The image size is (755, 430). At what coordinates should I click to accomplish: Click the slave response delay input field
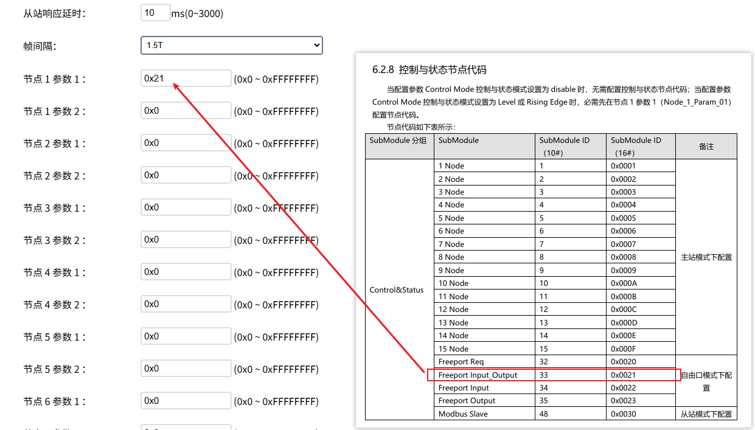(155, 13)
